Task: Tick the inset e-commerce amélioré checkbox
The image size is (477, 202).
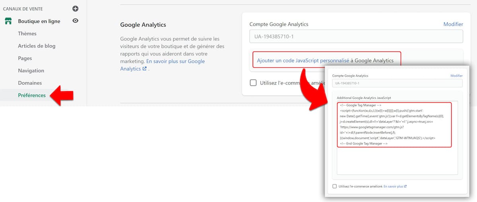Action: 334,186
